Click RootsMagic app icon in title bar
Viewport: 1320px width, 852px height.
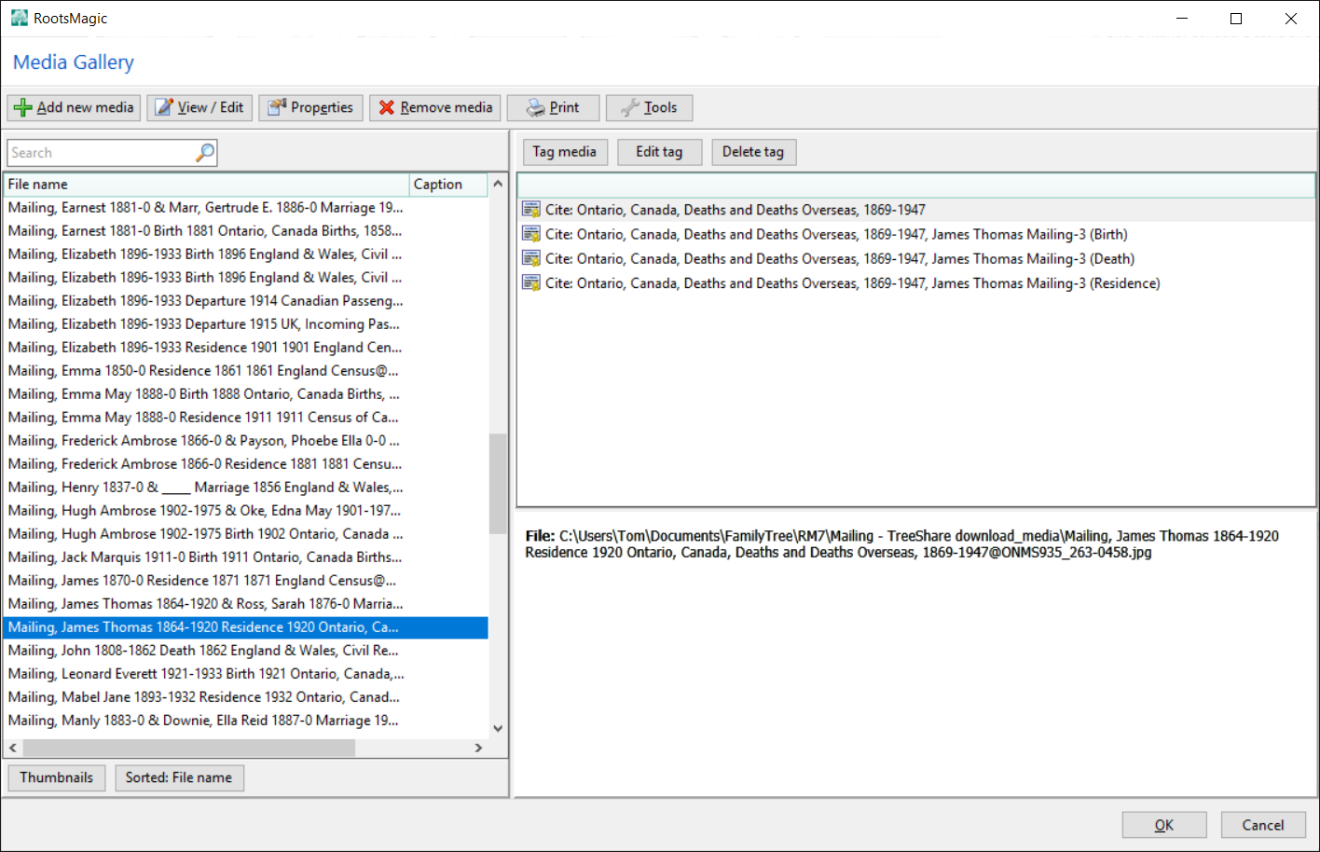(19, 18)
